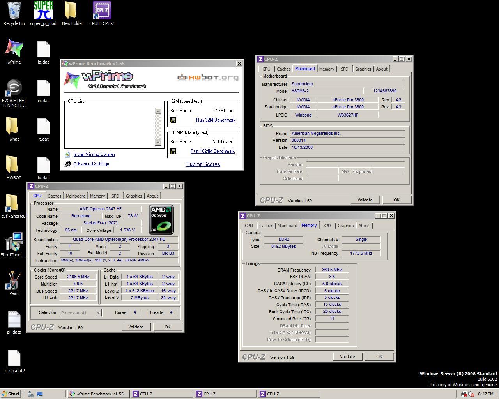Click CPU List scrollbar down arrow
The image size is (499, 399).
[158, 142]
